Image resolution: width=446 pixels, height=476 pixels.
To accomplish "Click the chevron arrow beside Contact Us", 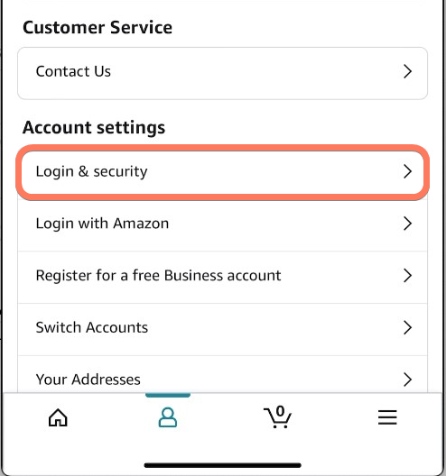I will pyautogui.click(x=407, y=71).
